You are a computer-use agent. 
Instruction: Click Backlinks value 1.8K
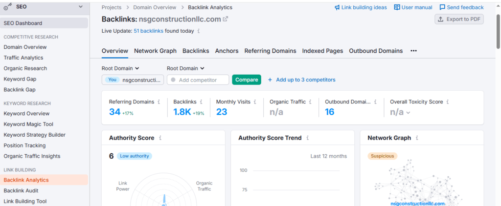pyautogui.click(x=182, y=112)
